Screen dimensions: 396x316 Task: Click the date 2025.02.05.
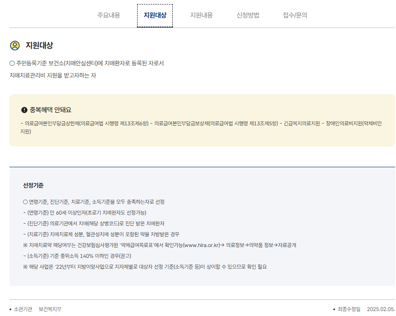click(381, 309)
